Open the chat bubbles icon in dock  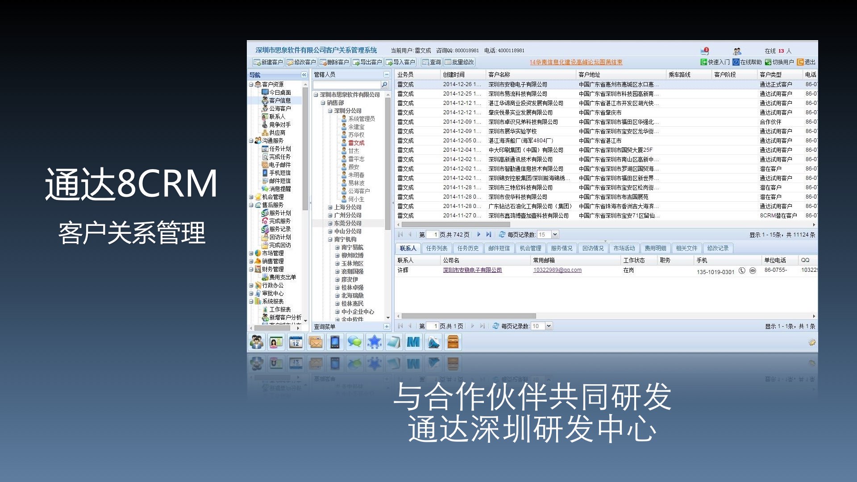pyautogui.click(x=355, y=342)
